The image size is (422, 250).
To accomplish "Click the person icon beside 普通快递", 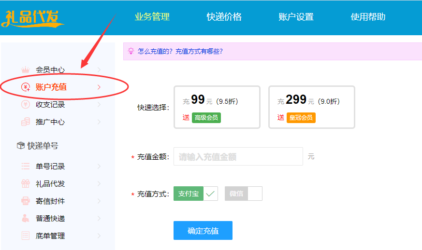I will (x=26, y=219).
